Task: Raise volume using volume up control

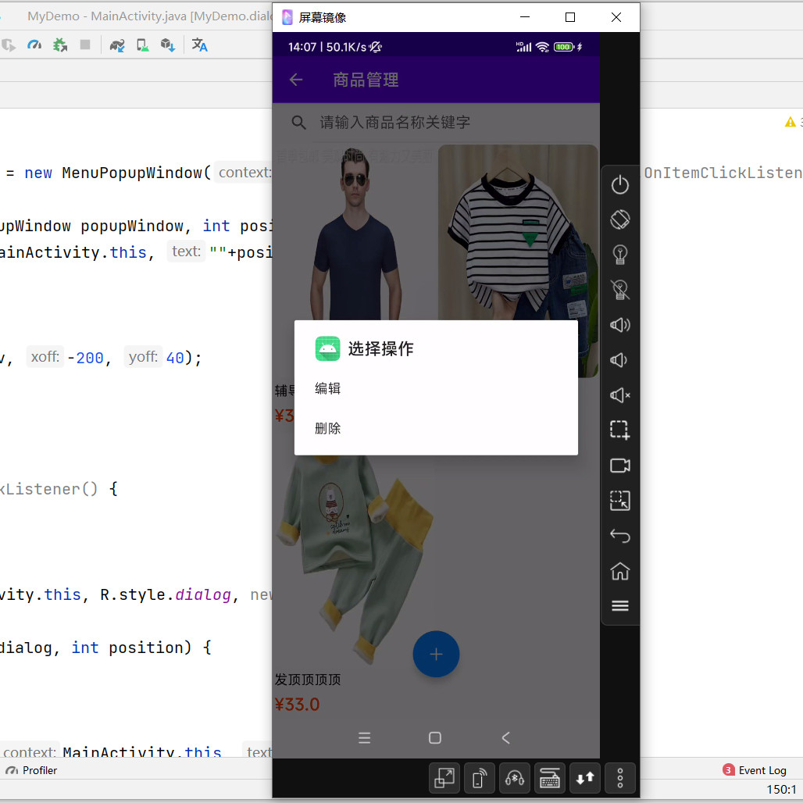Action: [620, 325]
